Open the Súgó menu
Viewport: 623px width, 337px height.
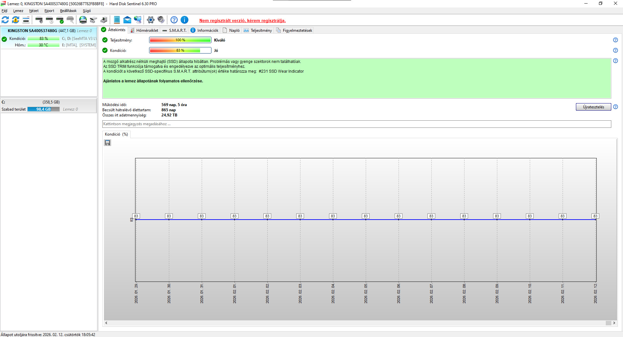click(x=87, y=11)
